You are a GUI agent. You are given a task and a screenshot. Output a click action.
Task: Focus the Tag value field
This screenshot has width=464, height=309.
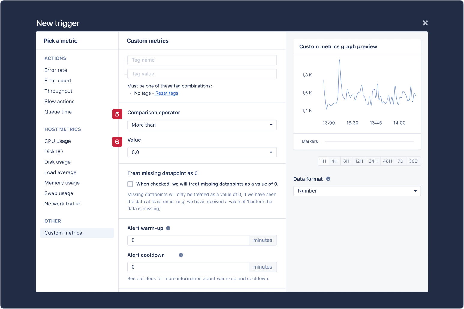(x=202, y=74)
